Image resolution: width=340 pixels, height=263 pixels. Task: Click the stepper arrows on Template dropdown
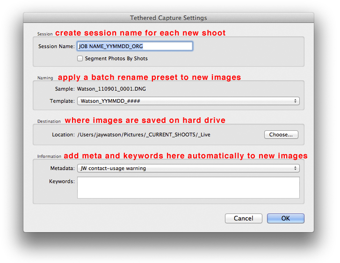click(x=295, y=101)
